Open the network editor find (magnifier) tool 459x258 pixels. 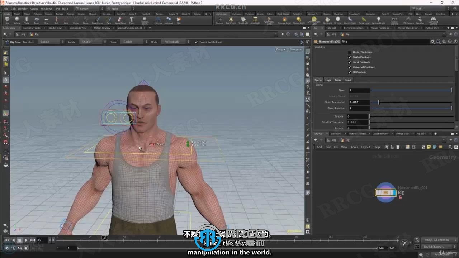coord(450,147)
